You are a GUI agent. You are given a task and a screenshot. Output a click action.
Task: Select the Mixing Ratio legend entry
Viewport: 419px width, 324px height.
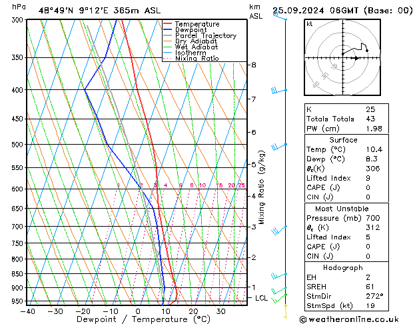[197, 59]
